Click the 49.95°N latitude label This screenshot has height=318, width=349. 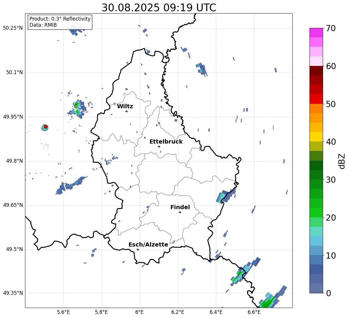point(13,117)
